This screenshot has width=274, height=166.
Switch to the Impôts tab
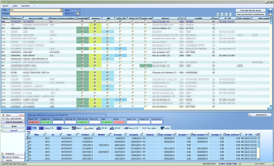click(165, 128)
